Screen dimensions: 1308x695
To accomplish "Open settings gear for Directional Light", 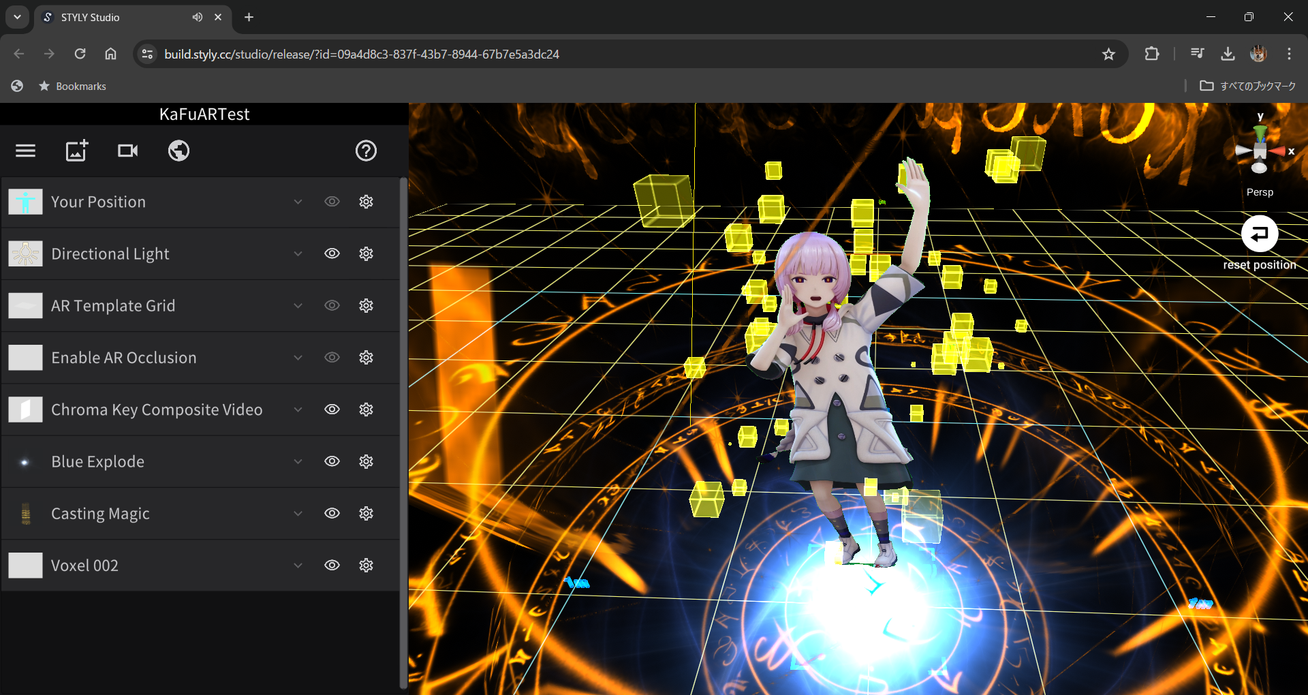I will pyautogui.click(x=367, y=253).
